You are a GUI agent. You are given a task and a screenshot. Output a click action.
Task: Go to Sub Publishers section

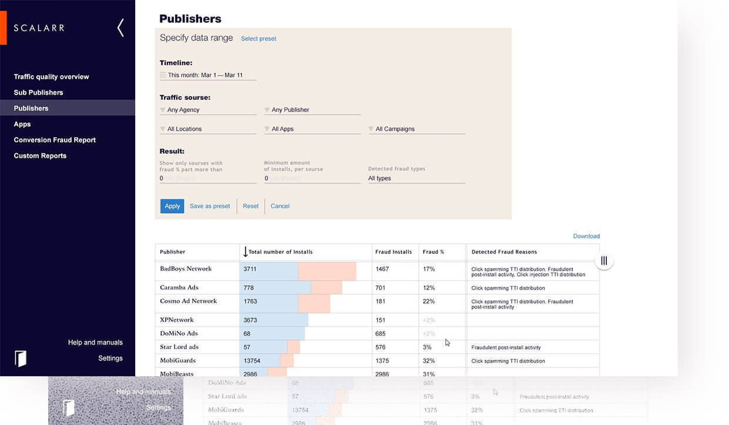tap(38, 93)
